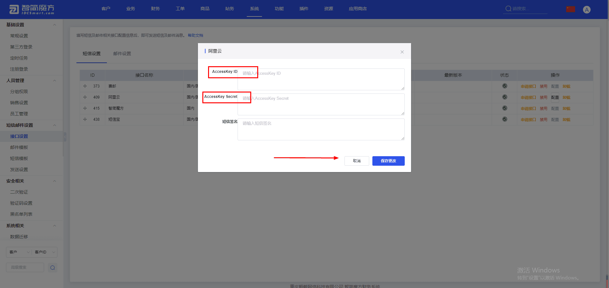The width and height of the screenshot is (609, 288).
Task: Open 第三方登录 in the sidebar
Action: pyautogui.click(x=21, y=47)
